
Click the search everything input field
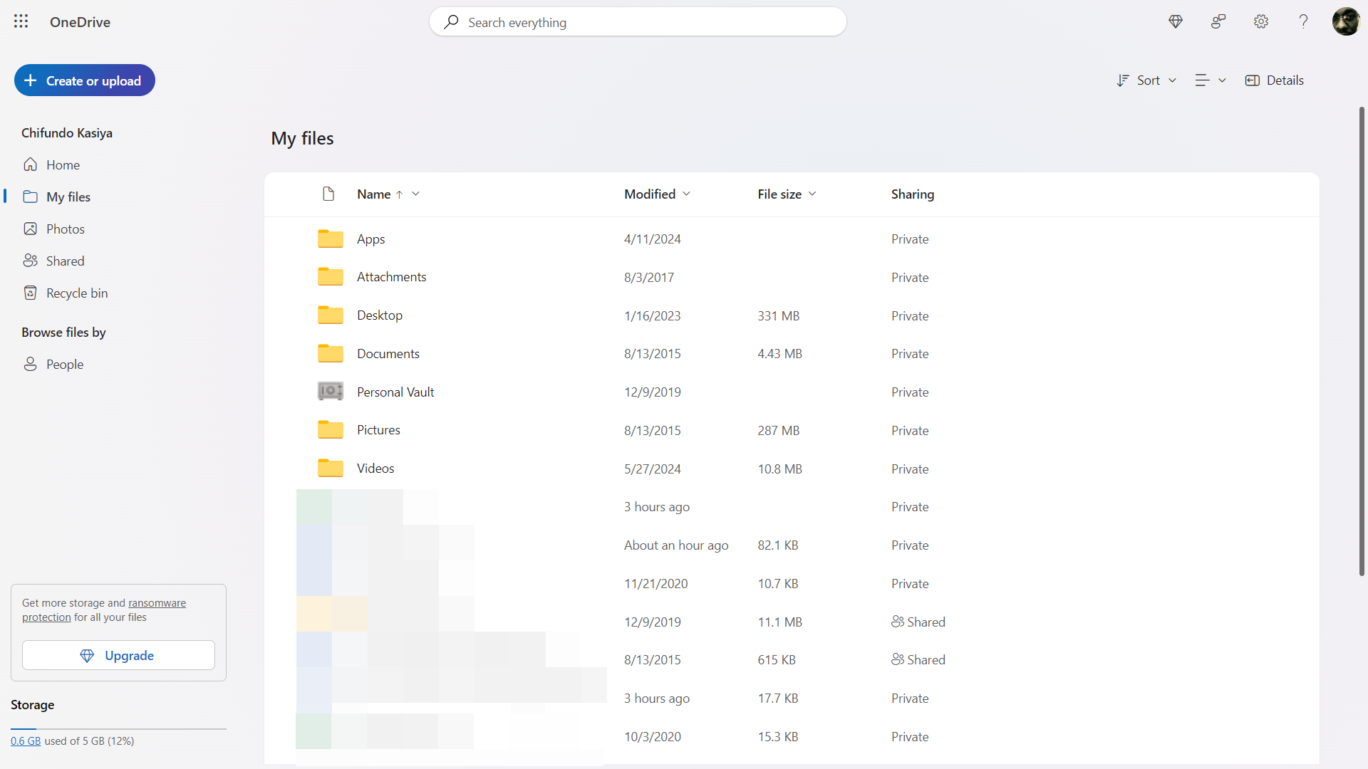[x=638, y=21]
